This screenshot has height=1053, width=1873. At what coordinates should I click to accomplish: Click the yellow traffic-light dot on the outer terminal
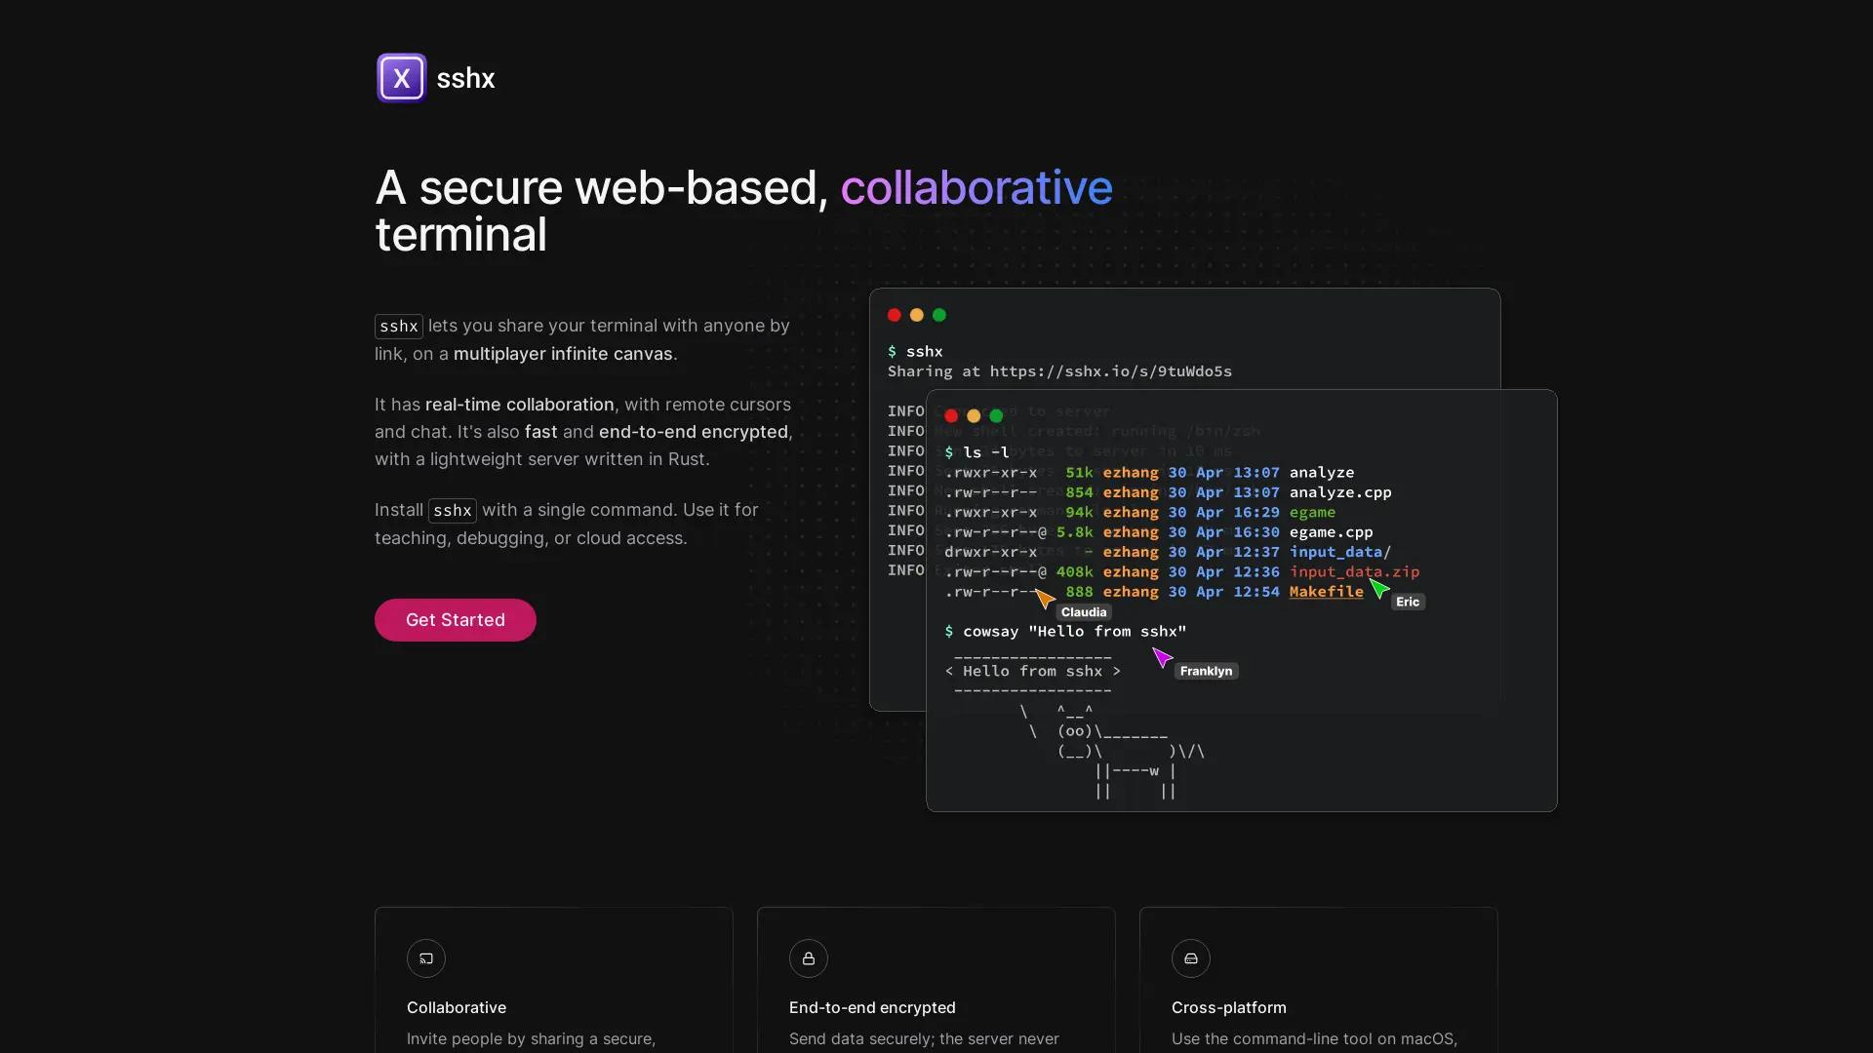917,315
